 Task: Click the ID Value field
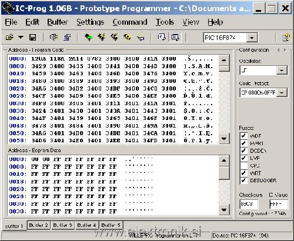click(x=279, y=204)
